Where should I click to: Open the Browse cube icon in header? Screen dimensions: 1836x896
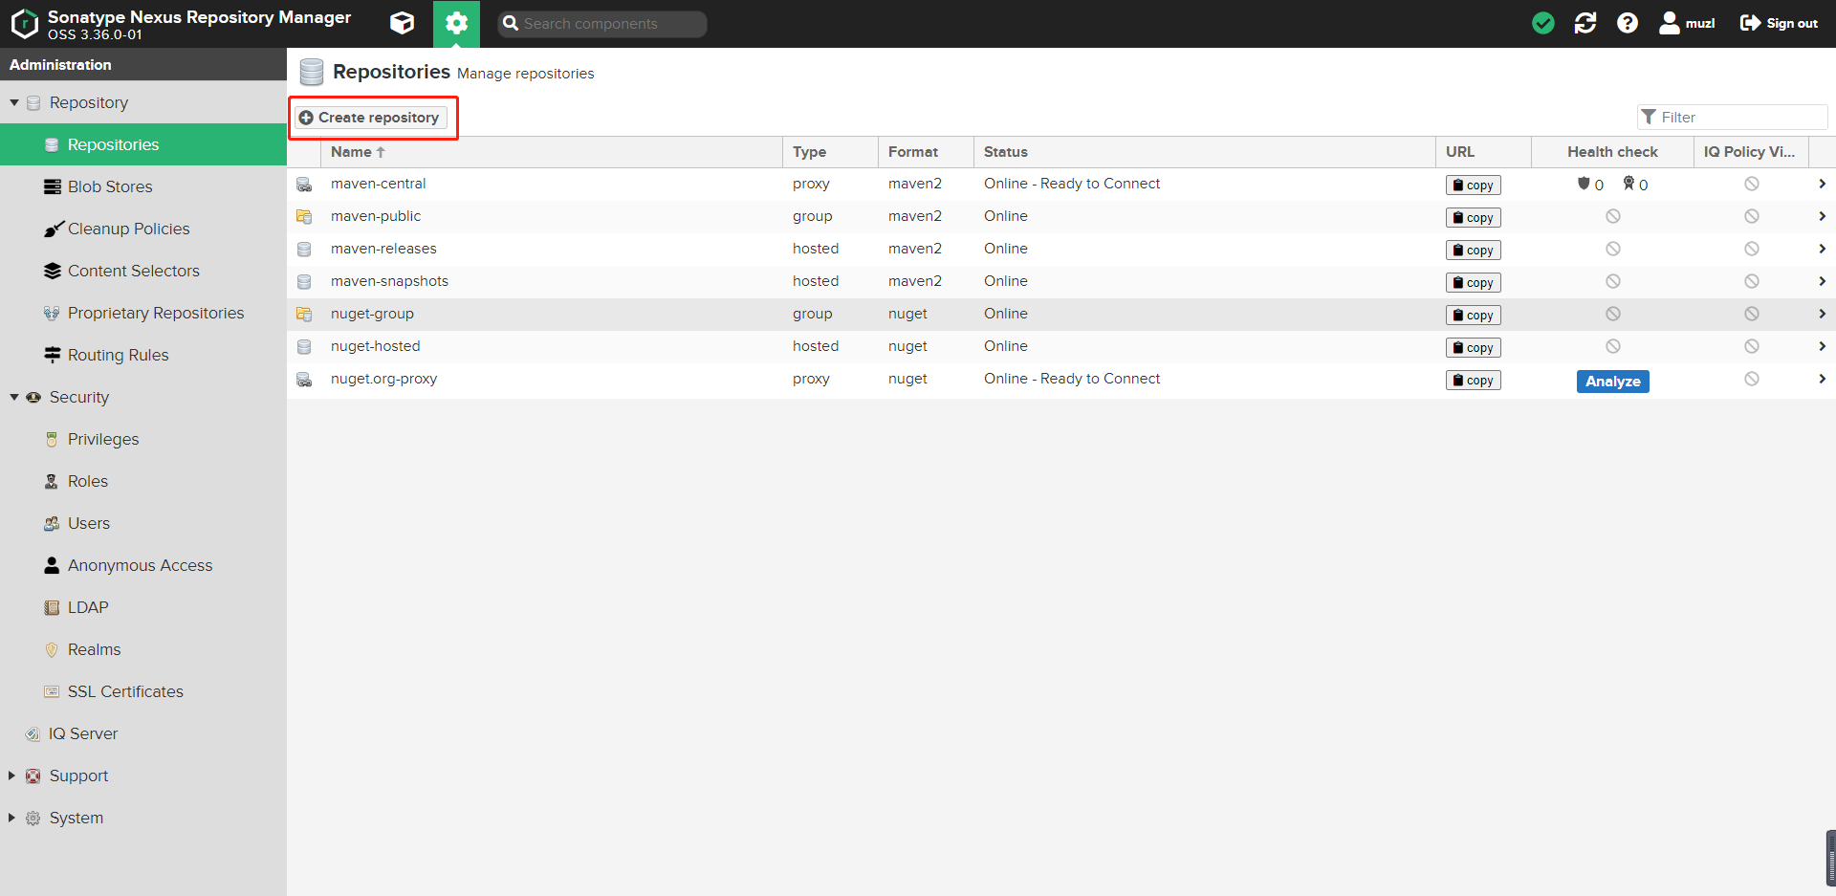(x=403, y=23)
